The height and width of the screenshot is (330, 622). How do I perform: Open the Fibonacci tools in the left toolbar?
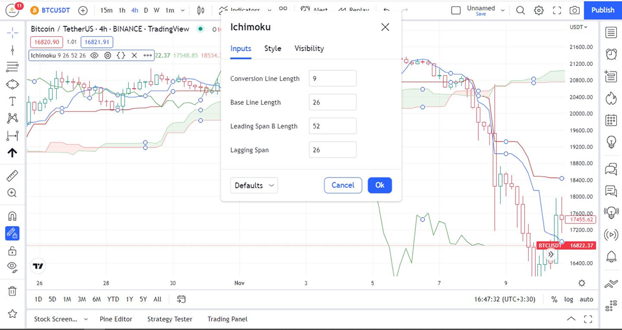pyautogui.click(x=12, y=67)
